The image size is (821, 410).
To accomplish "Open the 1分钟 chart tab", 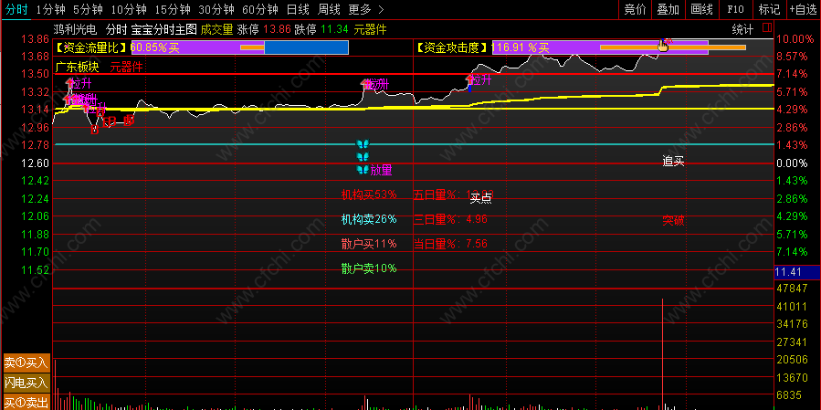I will tap(51, 9).
